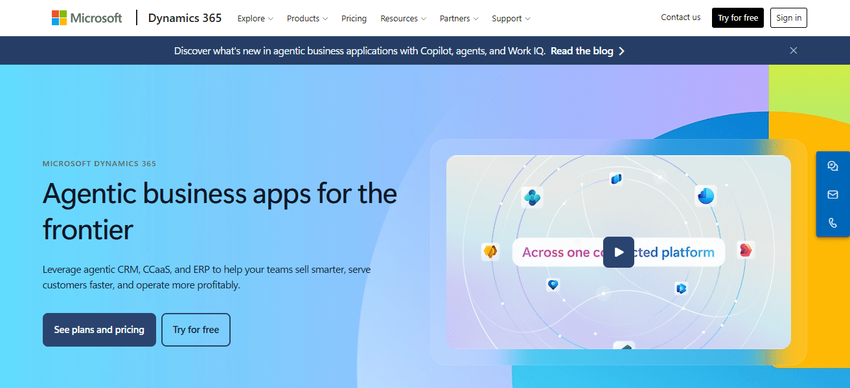Click See plans and pricing button
Image resolution: width=850 pixels, height=388 pixels.
point(99,330)
